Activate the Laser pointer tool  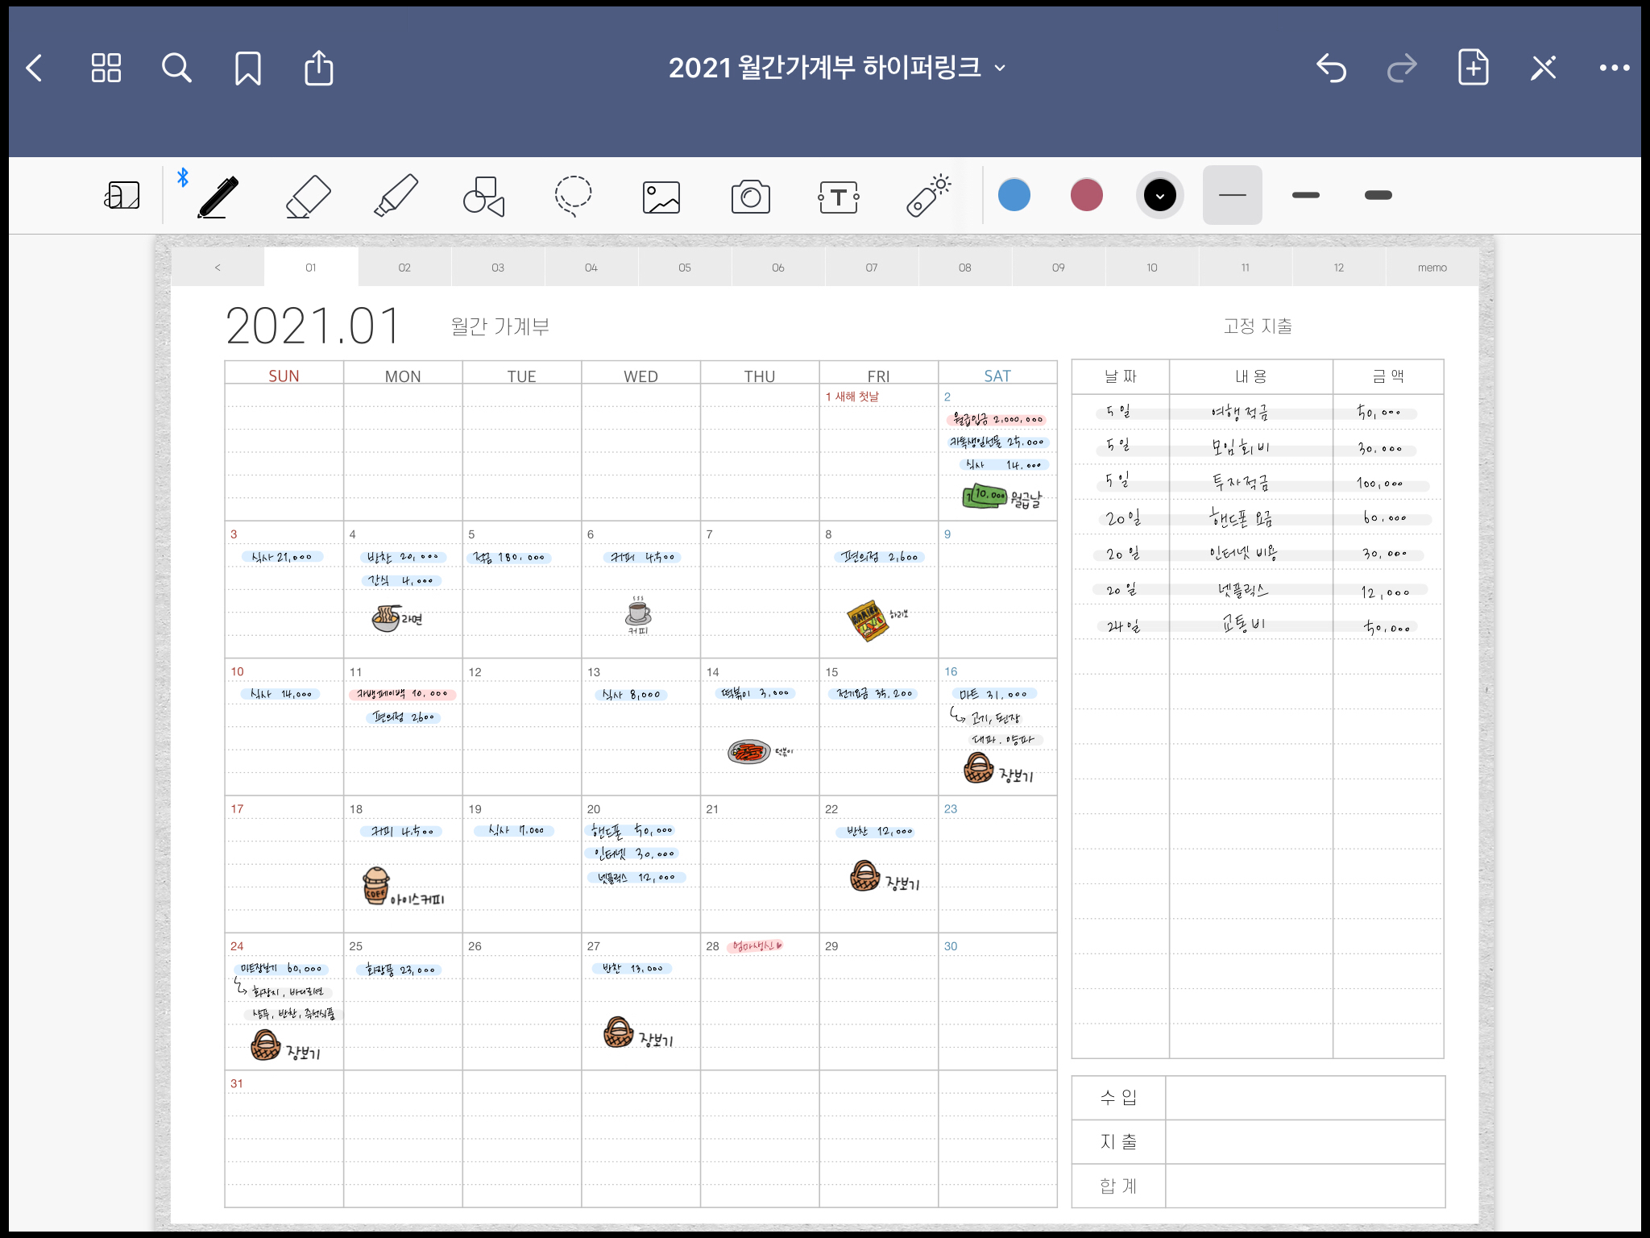tap(928, 196)
